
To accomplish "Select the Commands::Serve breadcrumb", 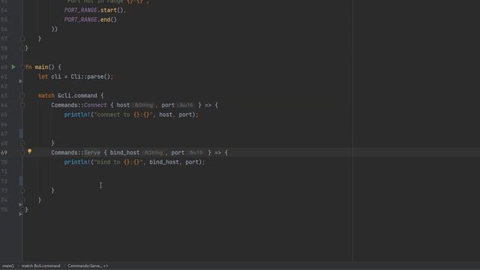I will pyautogui.click(x=88, y=265).
